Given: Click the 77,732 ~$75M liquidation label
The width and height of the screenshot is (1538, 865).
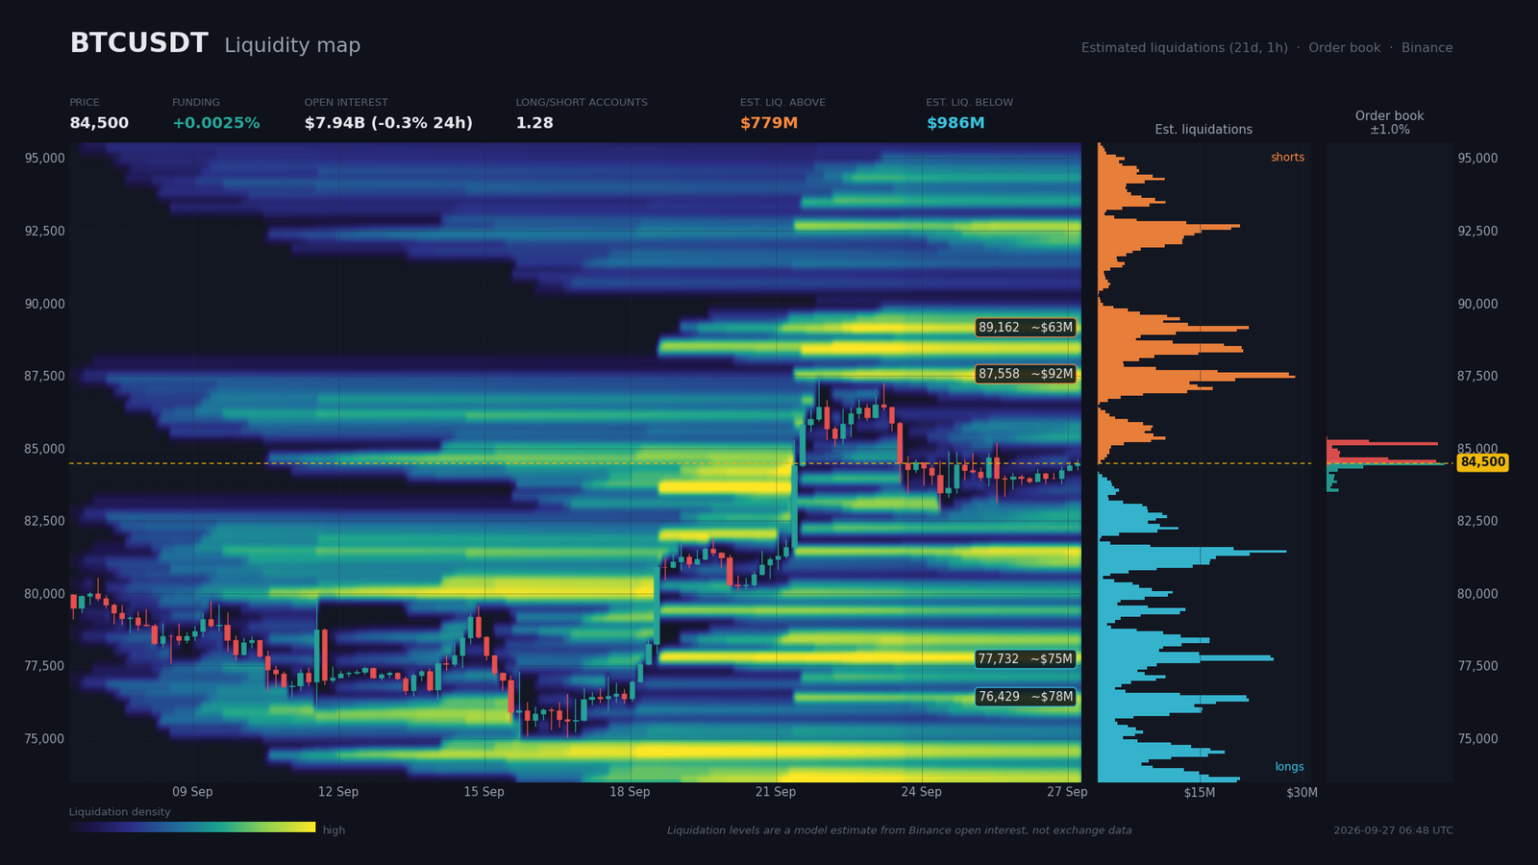Looking at the screenshot, I should tap(1026, 659).
